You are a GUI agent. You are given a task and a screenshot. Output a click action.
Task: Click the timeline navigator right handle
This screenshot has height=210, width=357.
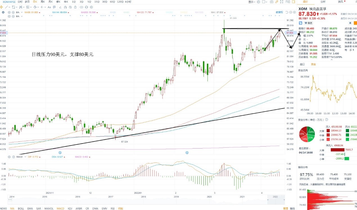click(x=284, y=200)
